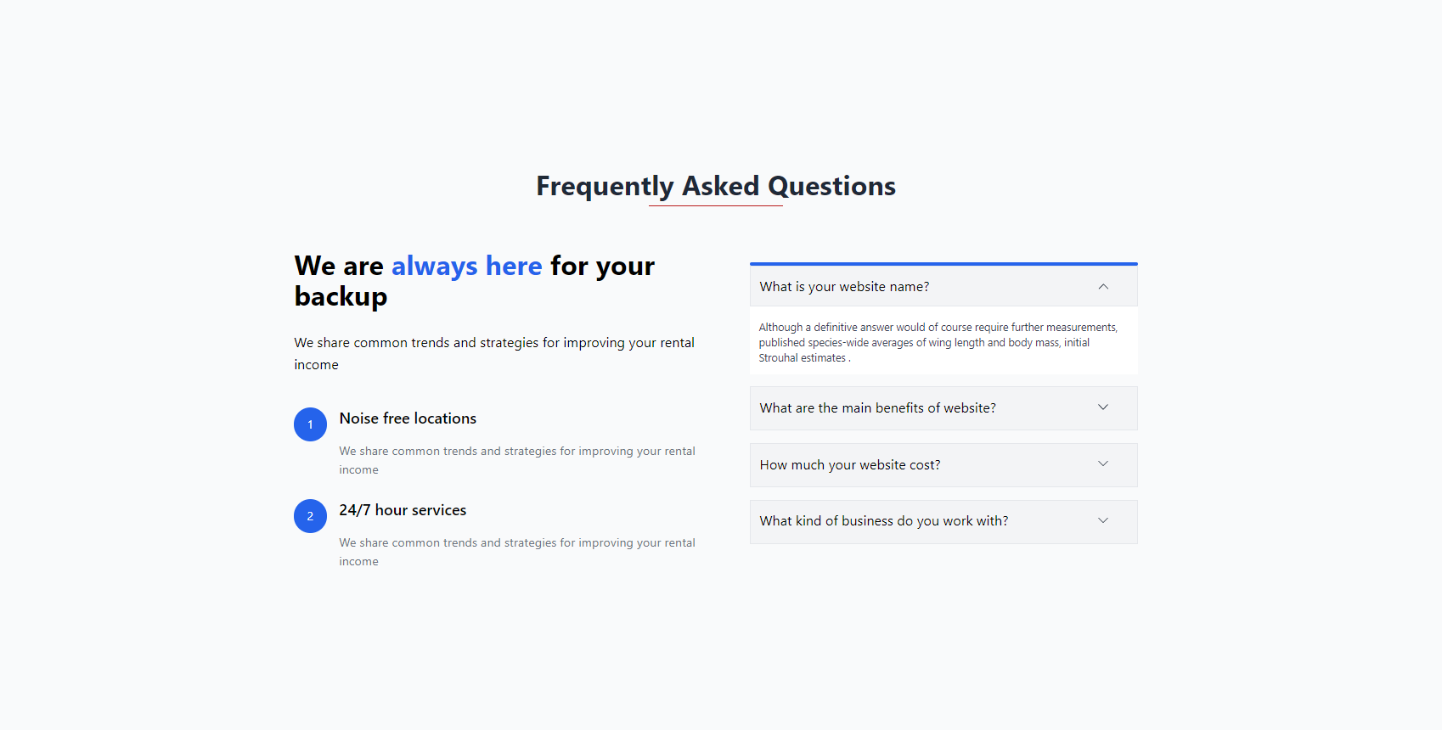Viewport: 1442px width, 730px height.
Task: Click the chevron on the business question row
Action: point(1103,520)
